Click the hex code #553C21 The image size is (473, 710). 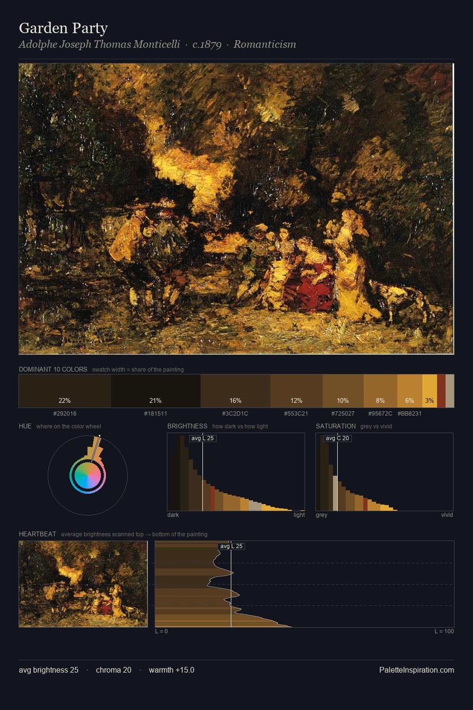point(296,414)
